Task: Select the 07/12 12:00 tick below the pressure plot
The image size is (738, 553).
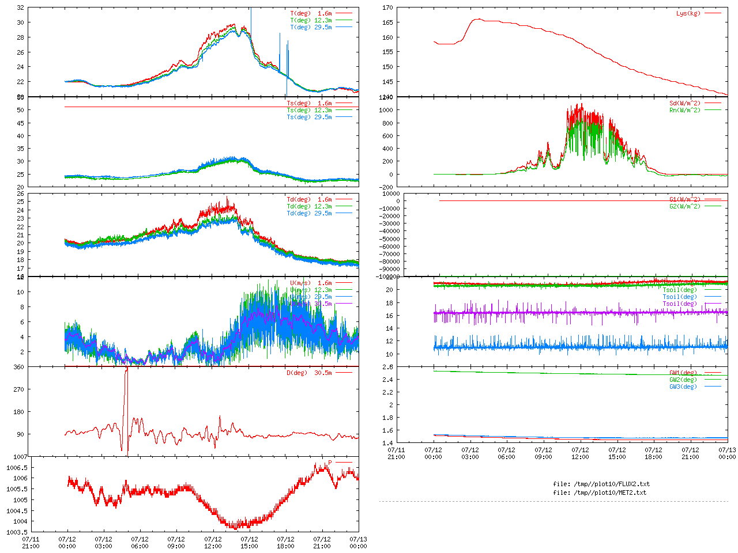Action: (213, 543)
